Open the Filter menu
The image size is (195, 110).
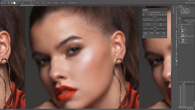[19, 1]
